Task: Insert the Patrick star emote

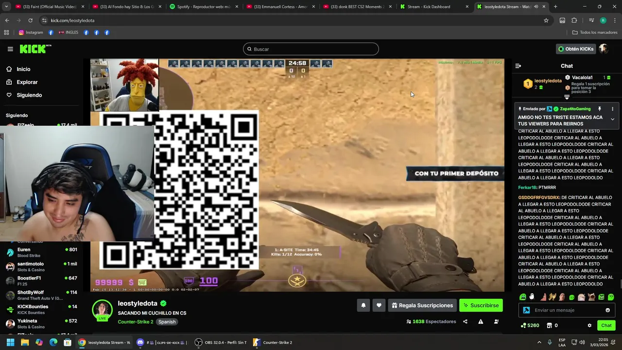Action: click(x=542, y=297)
